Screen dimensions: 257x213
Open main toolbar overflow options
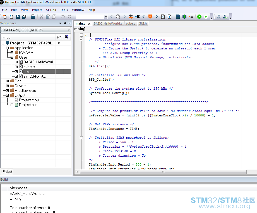click(x=211, y=18)
